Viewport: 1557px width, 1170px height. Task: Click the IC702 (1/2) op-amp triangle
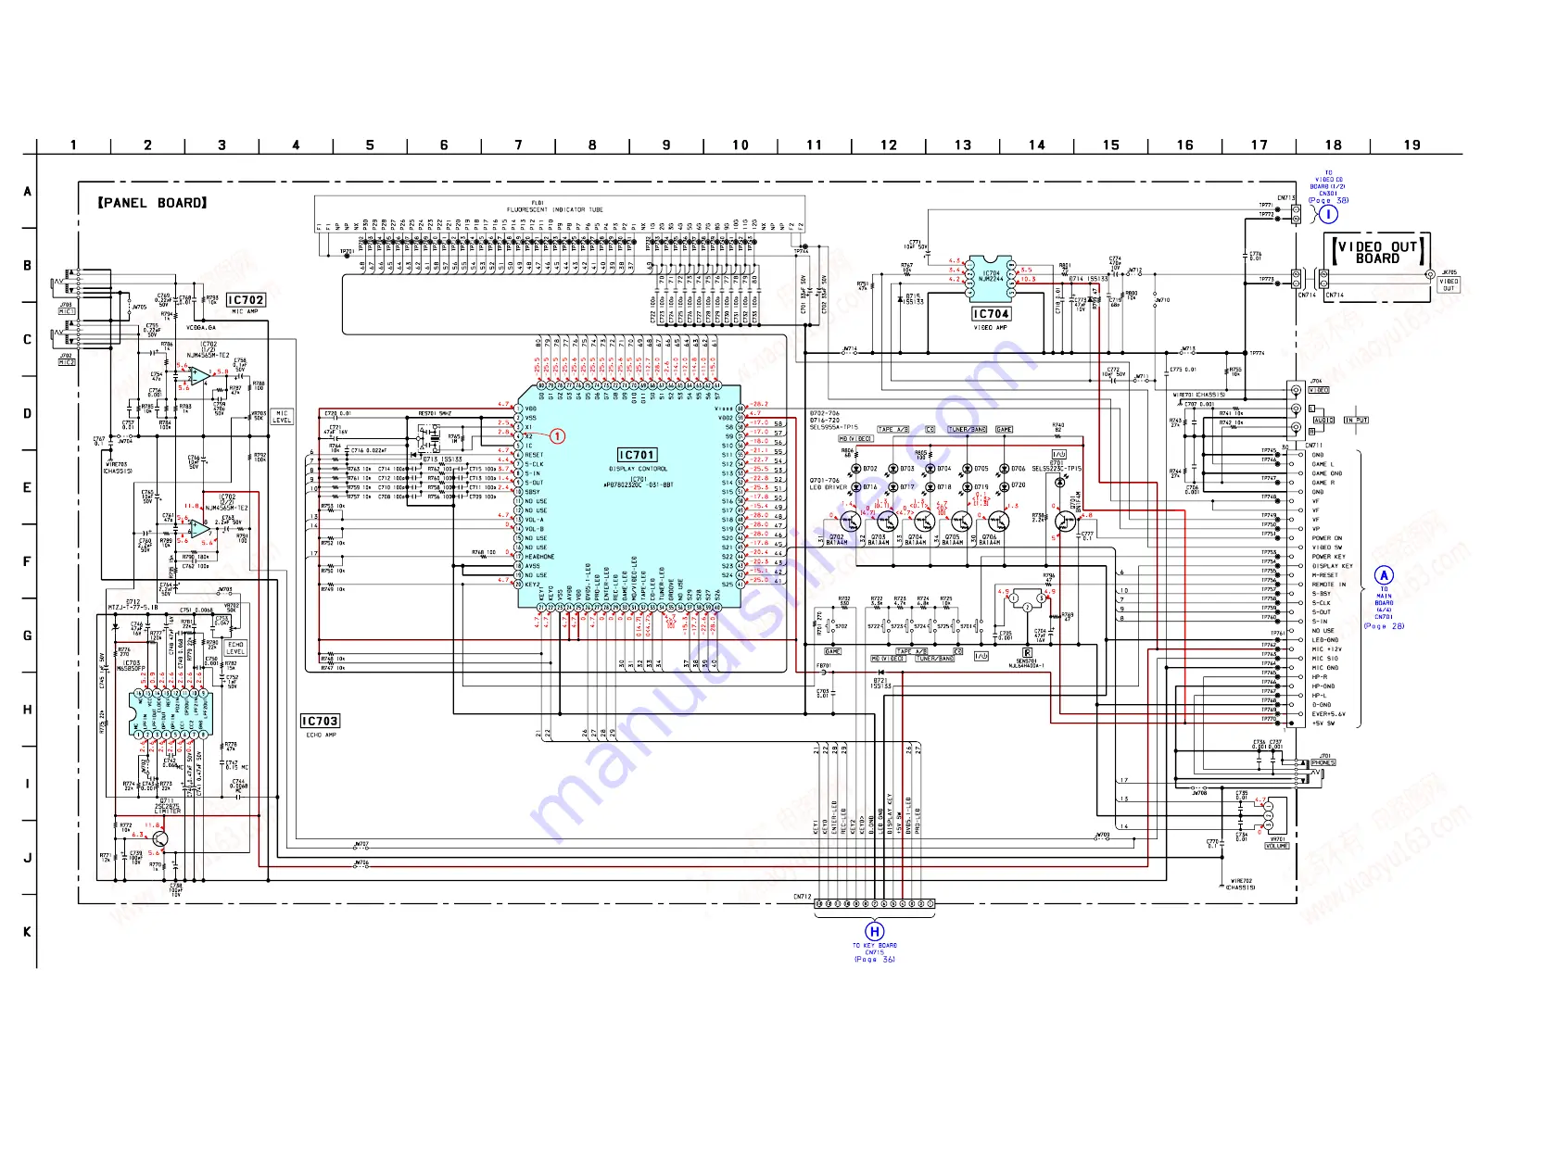(x=198, y=376)
